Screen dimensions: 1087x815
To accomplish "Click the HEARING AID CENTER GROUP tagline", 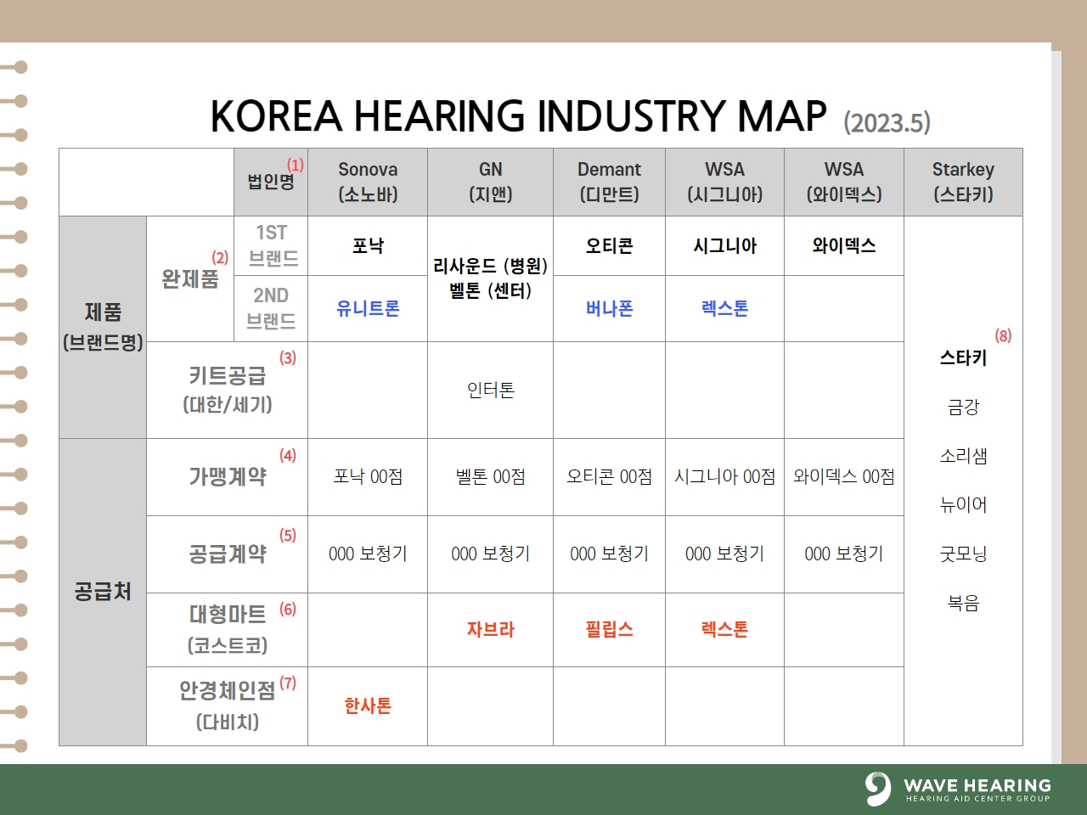I will pos(977,799).
